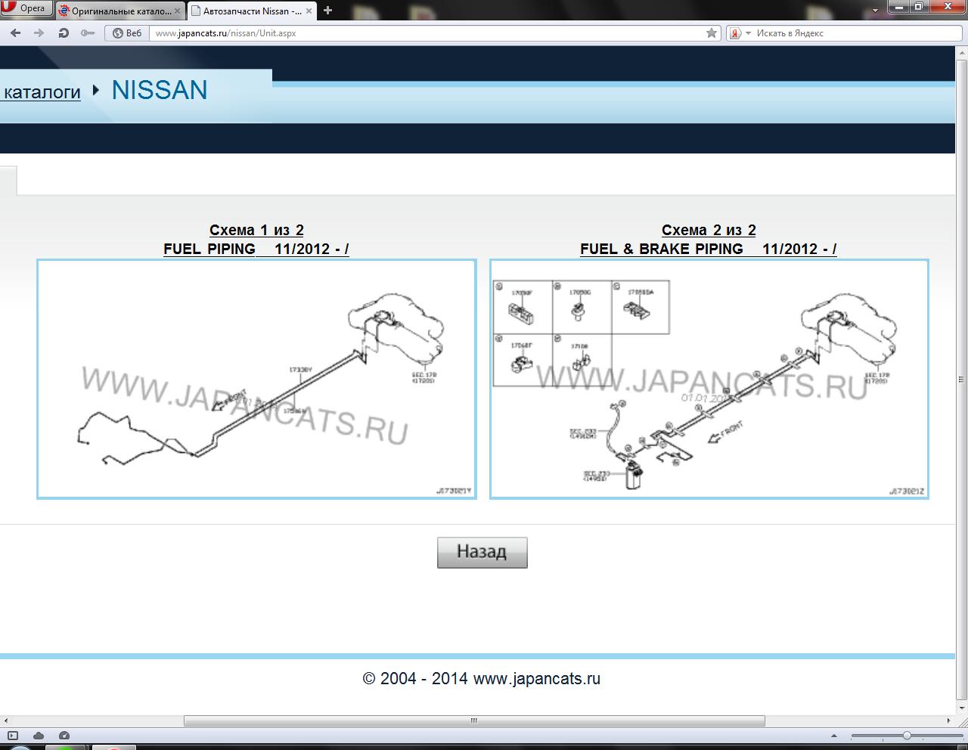Viewport: 968px width, 750px height.
Task: Open the FUEL PIPING diagram thumbnail
Action: click(256, 379)
